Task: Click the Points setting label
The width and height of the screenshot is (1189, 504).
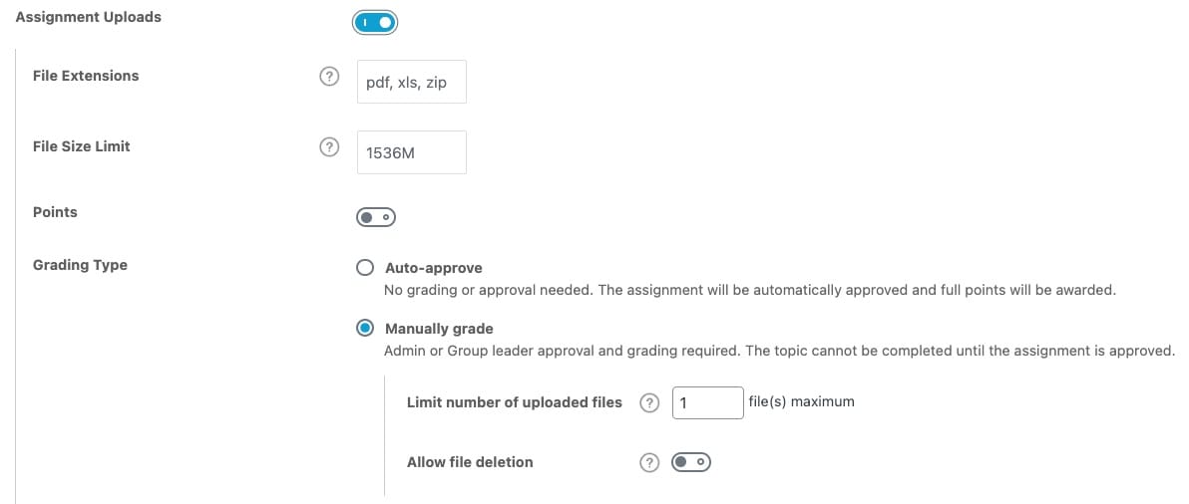Action: 55,212
